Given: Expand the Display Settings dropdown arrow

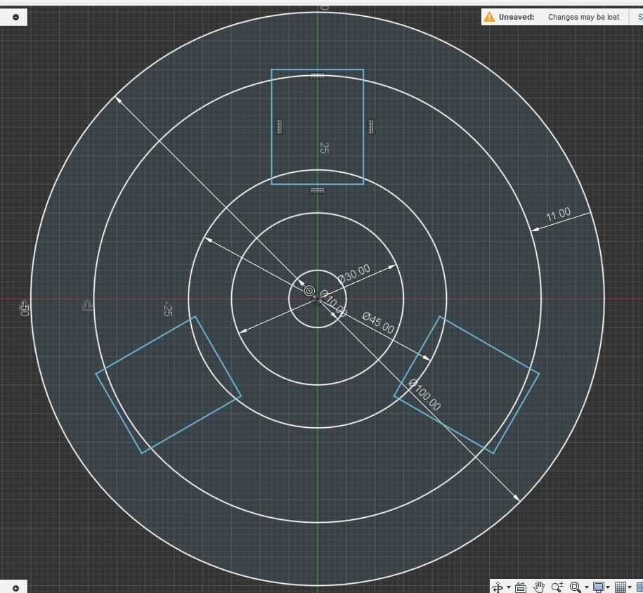Looking at the screenshot, I should click(608, 587).
